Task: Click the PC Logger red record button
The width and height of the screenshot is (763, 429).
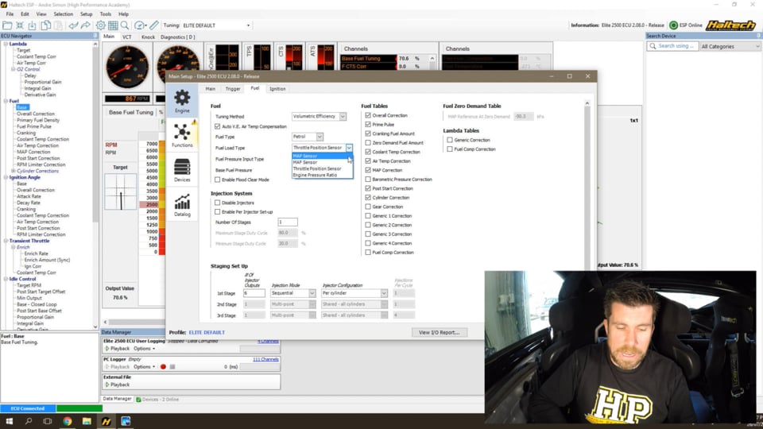Action: (x=163, y=367)
